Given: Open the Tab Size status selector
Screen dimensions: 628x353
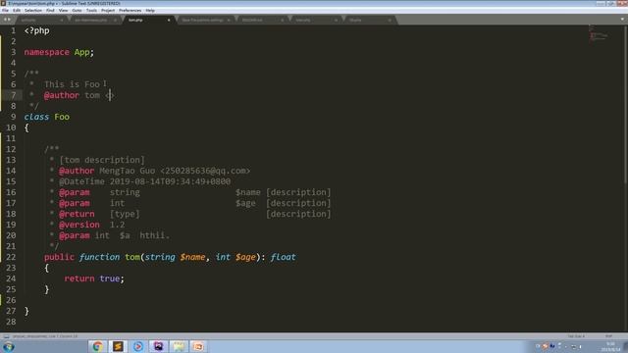Looking at the screenshot, I should [576, 336].
